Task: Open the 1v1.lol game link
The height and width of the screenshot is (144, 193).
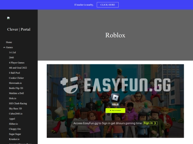Action: click(13, 52)
